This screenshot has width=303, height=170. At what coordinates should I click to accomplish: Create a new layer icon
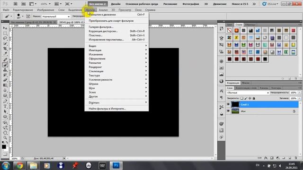290,158
